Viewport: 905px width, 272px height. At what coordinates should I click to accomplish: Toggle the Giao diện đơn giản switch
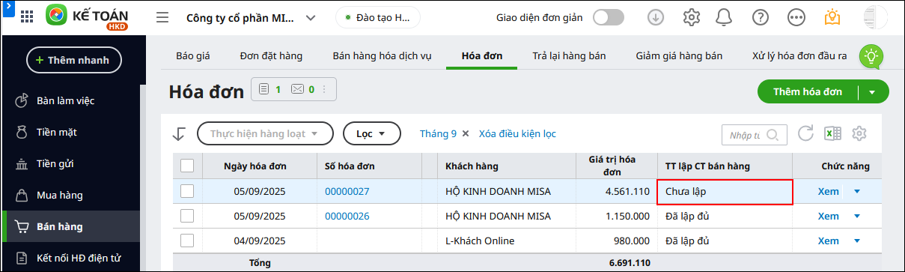point(609,17)
